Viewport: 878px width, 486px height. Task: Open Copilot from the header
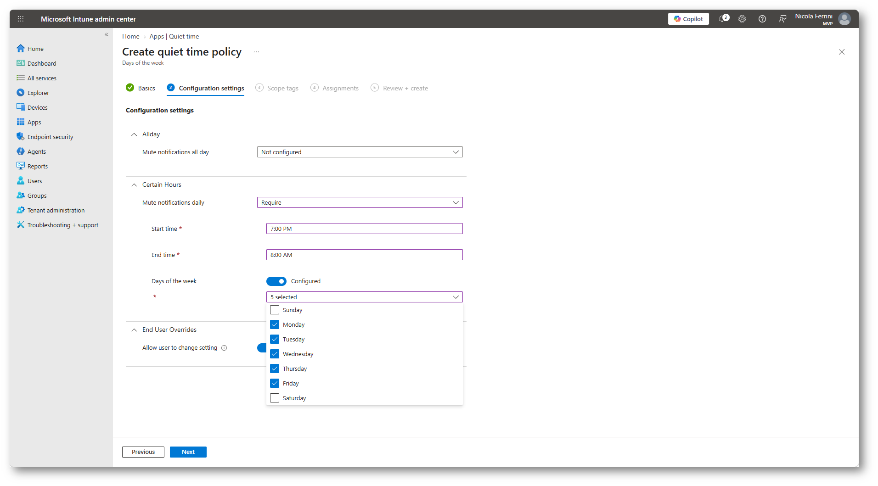click(688, 19)
